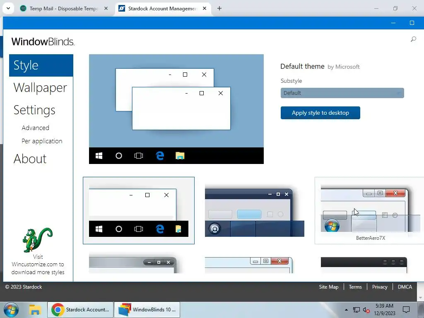Click the Stardock favicon on active tab
424x318 pixels.
pos(122,8)
